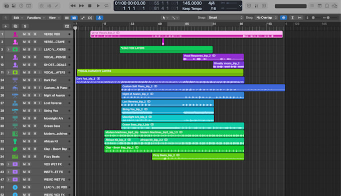Click the Custom Soft Piano track icon
The height and width of the screenshot is (196, 341).
click(x=15, y=88)
